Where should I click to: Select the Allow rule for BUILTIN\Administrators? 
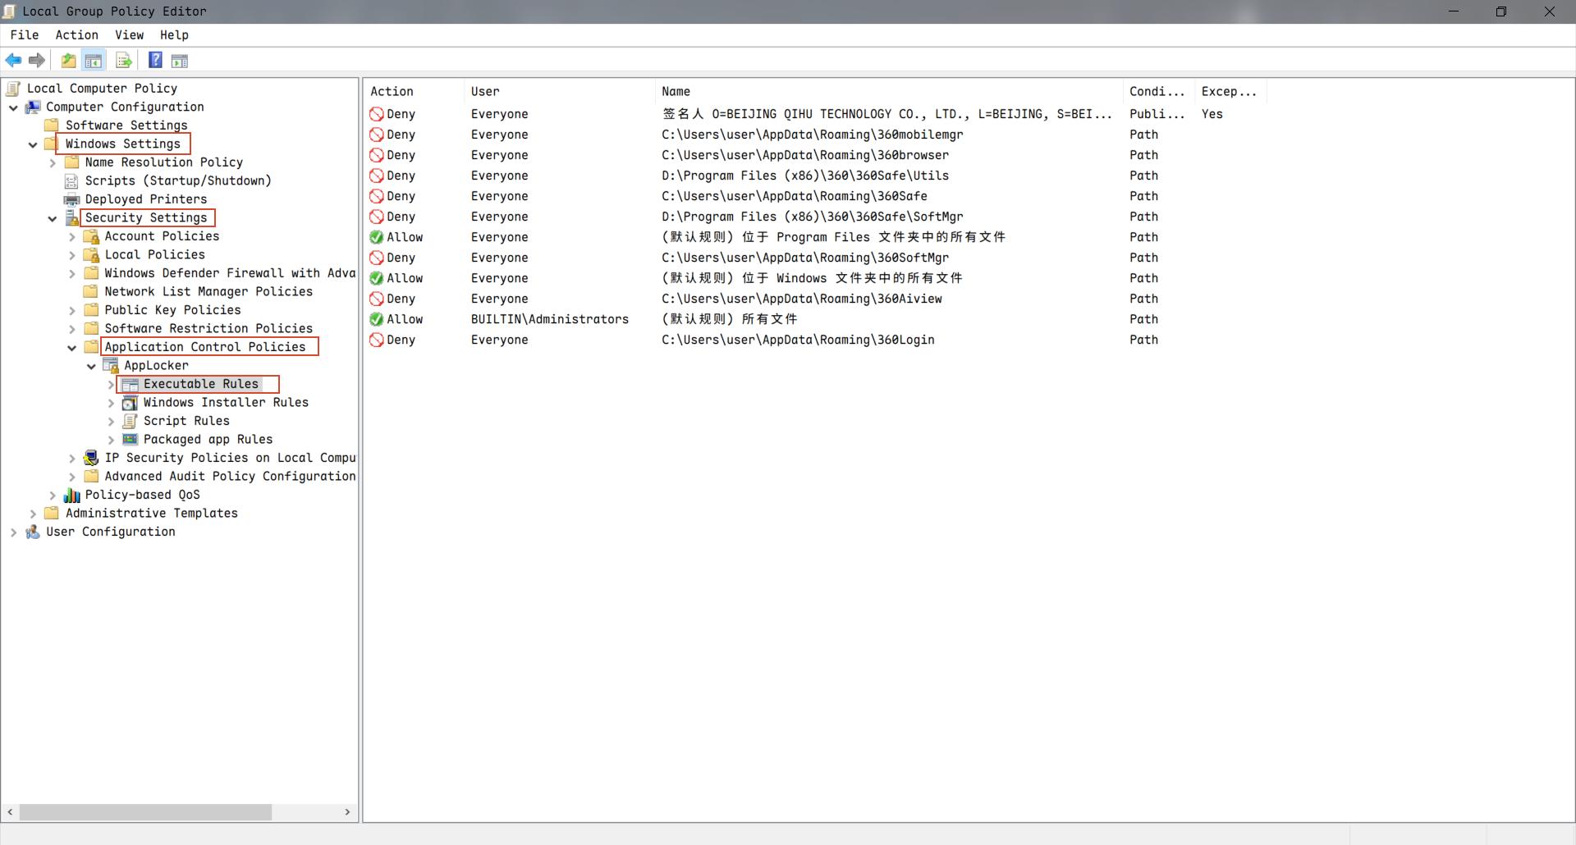coord(816,319)
